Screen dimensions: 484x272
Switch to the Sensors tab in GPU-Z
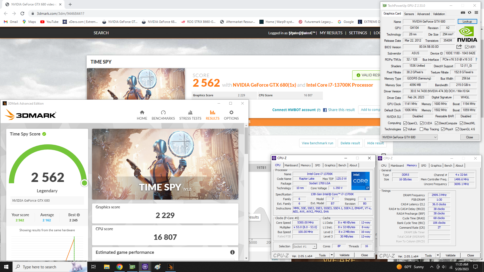pos(409,14)
